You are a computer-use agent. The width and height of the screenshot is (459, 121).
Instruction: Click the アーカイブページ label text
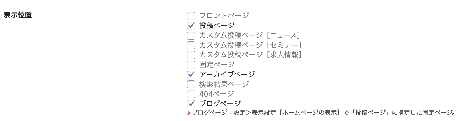point(227,74)
